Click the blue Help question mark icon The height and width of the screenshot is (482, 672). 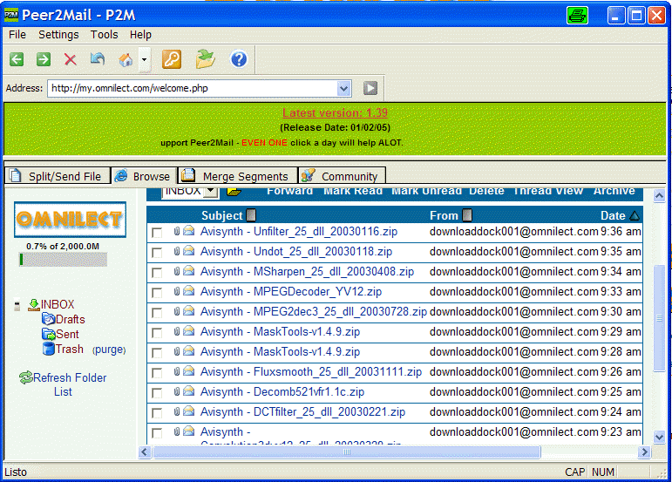tap(239, 59)
